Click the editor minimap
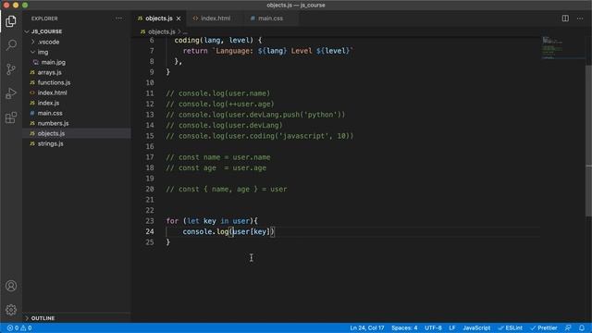 pyautogui.click(x=562, y=47)
